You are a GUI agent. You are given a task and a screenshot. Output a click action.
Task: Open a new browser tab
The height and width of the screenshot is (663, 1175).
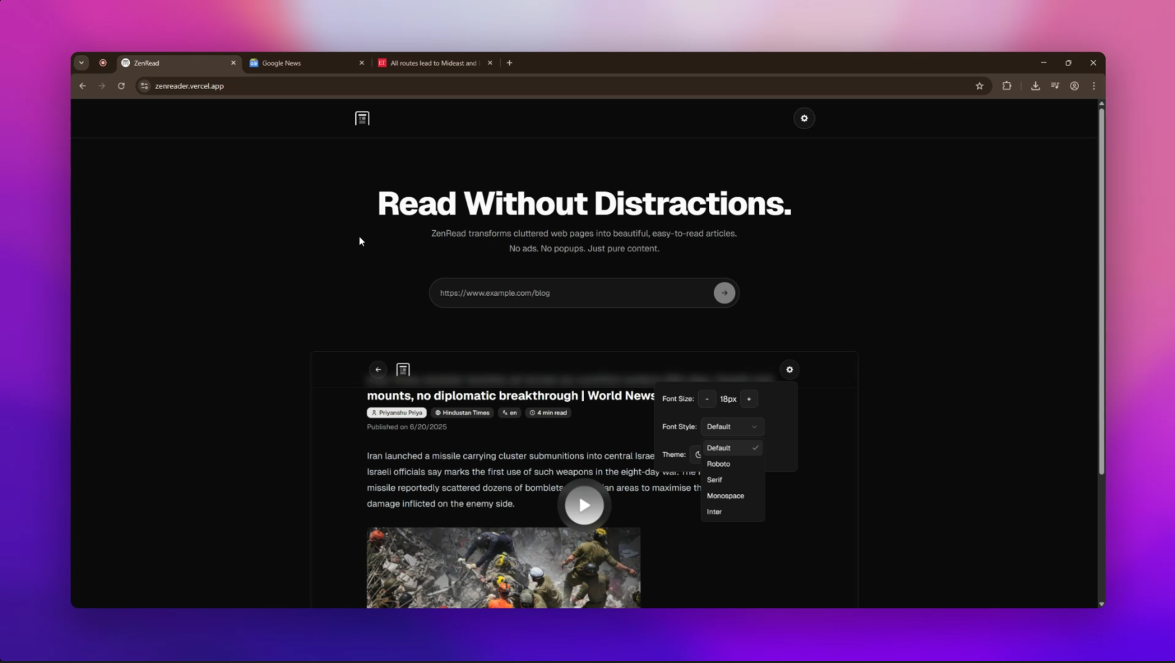pos(509,63)
